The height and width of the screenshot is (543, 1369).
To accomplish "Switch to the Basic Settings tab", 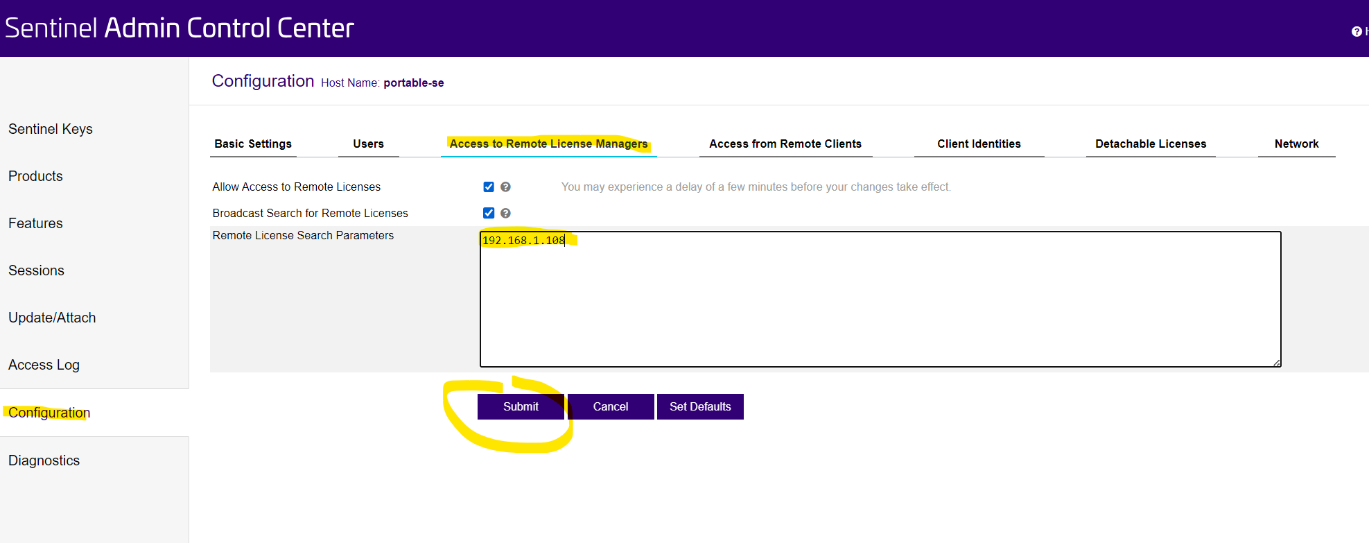I will pyautogui.click(x=253, y=144).
